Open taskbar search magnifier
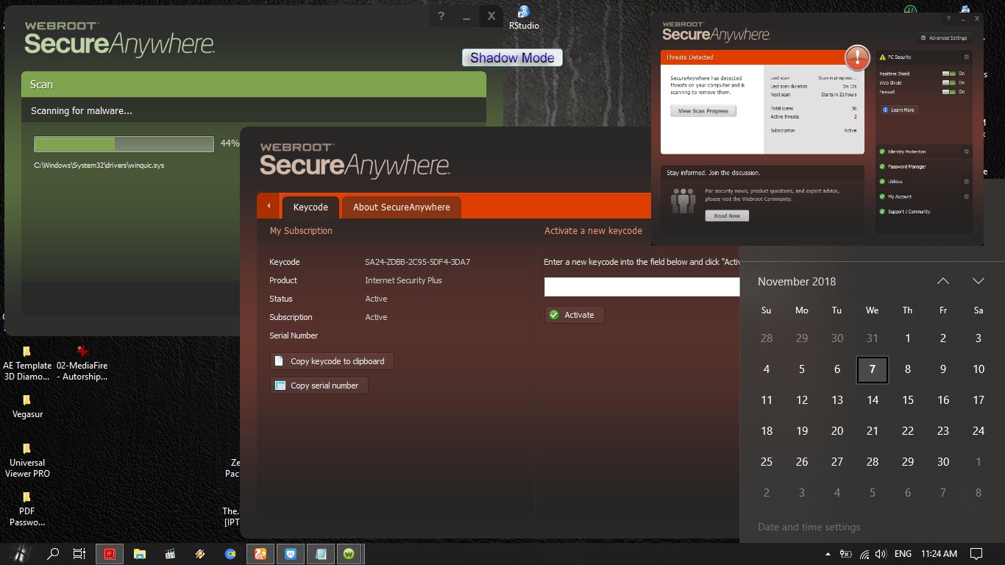This screenshot has width=1005, height=565. click(53, 553)
